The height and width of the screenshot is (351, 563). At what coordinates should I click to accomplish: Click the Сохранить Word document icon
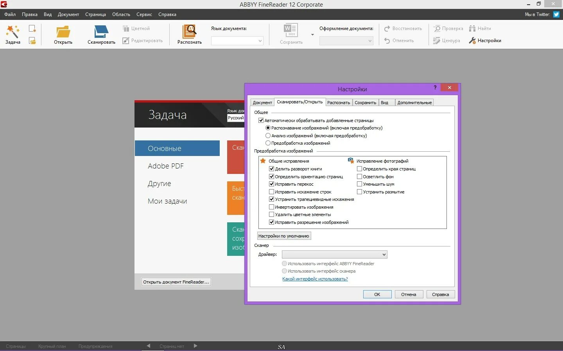291,30
